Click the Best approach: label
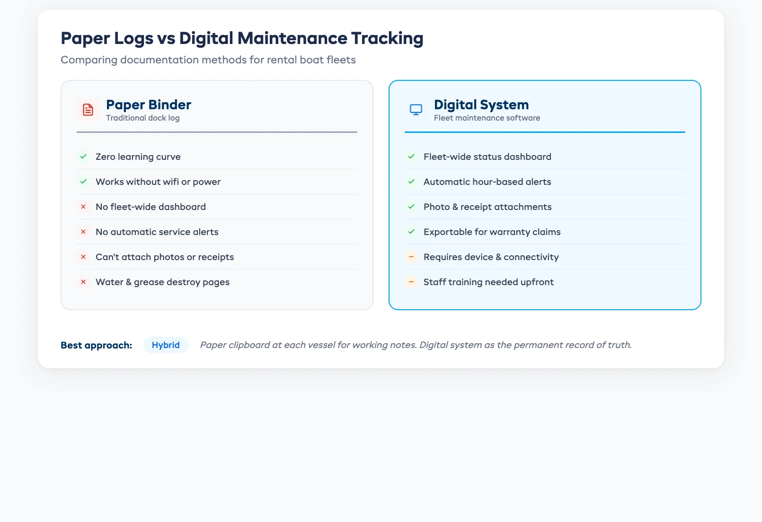Viewport: 762px width, 522px height. coord(97,345)
